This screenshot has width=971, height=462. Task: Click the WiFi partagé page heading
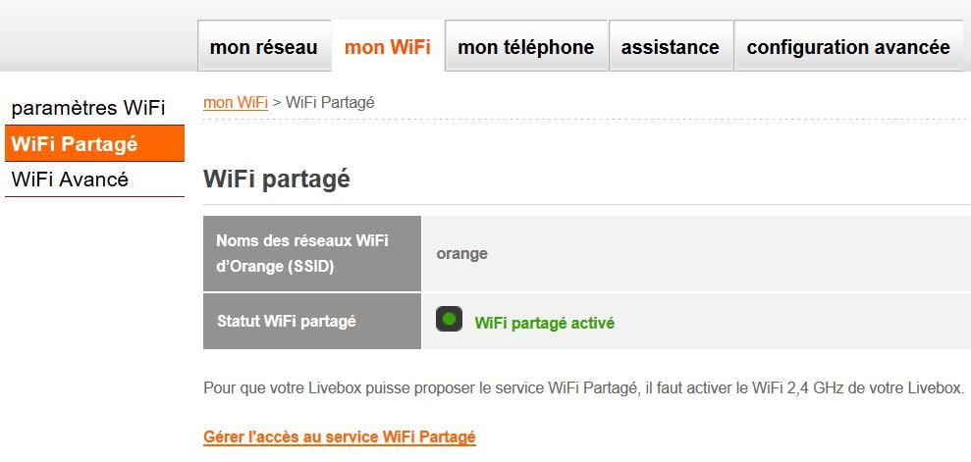pos(276,180)
